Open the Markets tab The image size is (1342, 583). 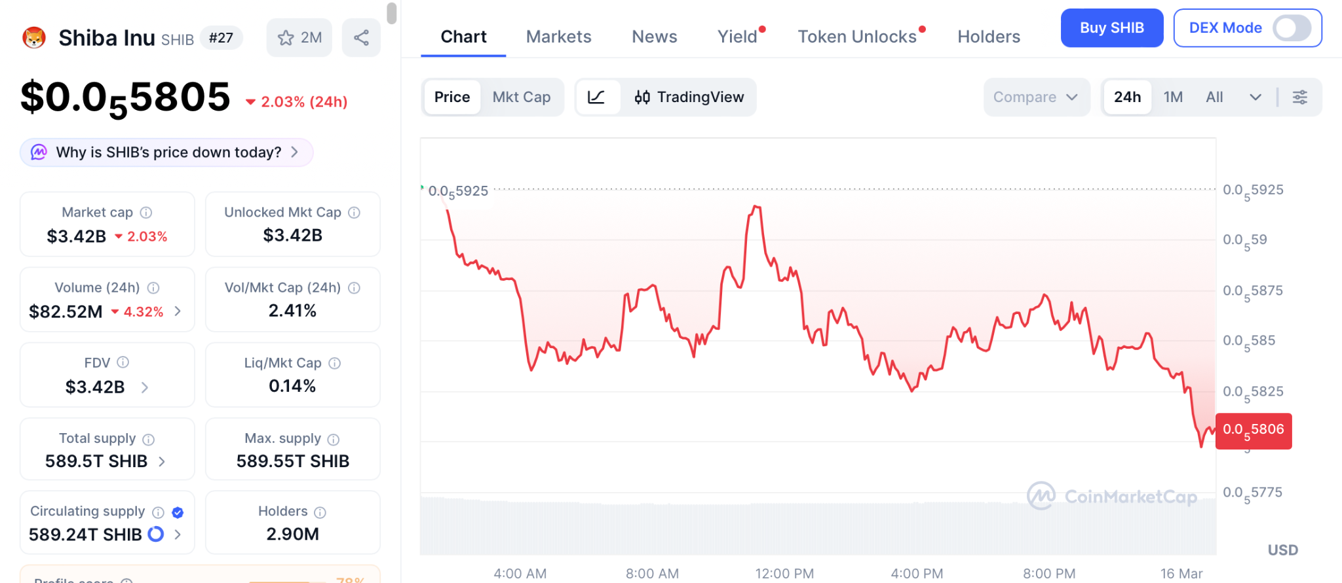pos(558,37)
